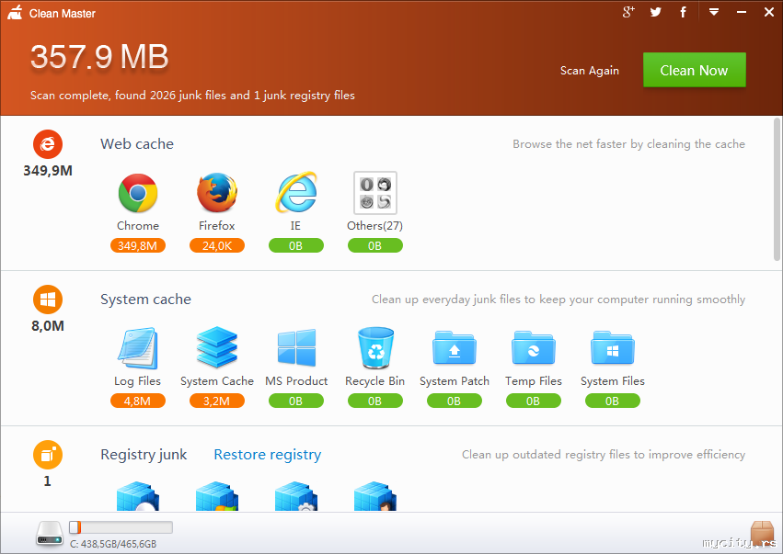Click the Temp Files label

[534, 381]
